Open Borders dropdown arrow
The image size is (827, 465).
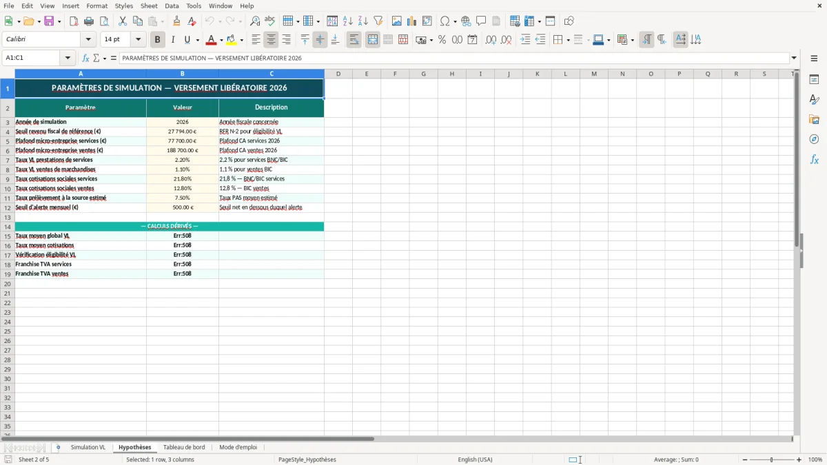coord(568,40)
